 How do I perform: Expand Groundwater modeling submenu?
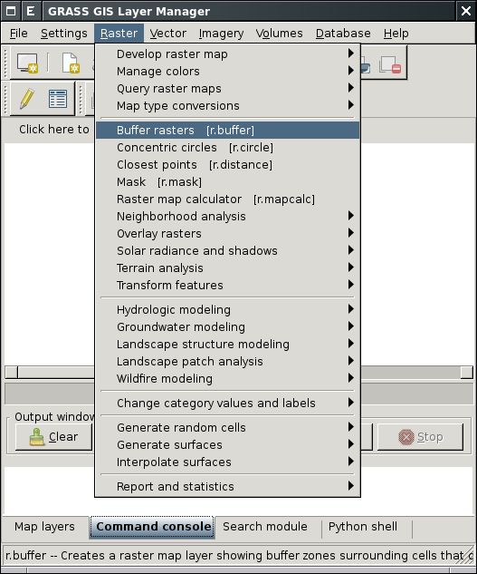[227, 327]
